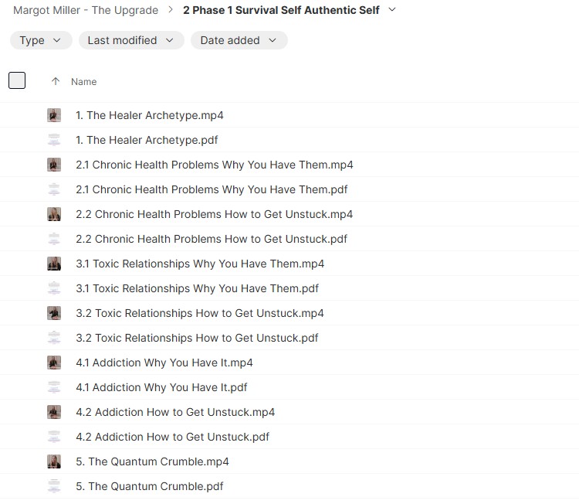Click the 3.2 Toxic Relationships mp4 video thumbnail
This screenshot has height=504, width=579.
point(54,313)
